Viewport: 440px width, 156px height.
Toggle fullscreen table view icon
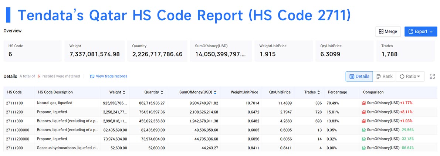432,76
